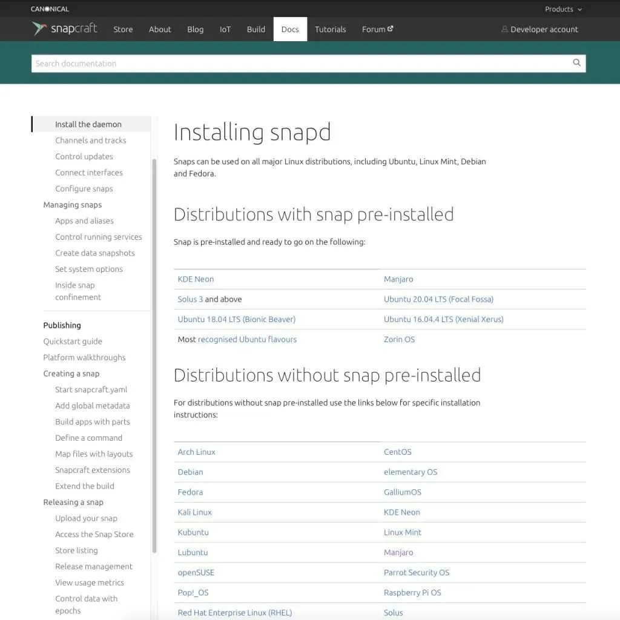This screenshot has width=620, height=620.
Task: Open recognised Ubuntu flavours link
Action: (247, 339)
